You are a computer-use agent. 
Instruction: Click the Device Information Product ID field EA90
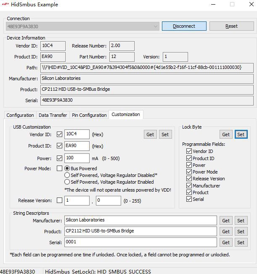[x=53, y=57]
